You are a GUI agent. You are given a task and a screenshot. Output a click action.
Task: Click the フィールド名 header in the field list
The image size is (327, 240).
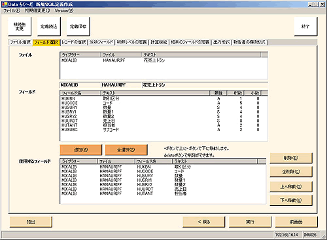[x=80, y=93]
